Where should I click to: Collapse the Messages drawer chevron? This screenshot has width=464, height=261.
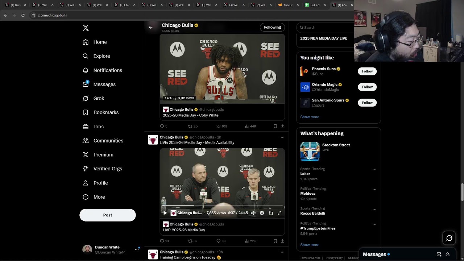pyautogui.click(x=448, y=254)
